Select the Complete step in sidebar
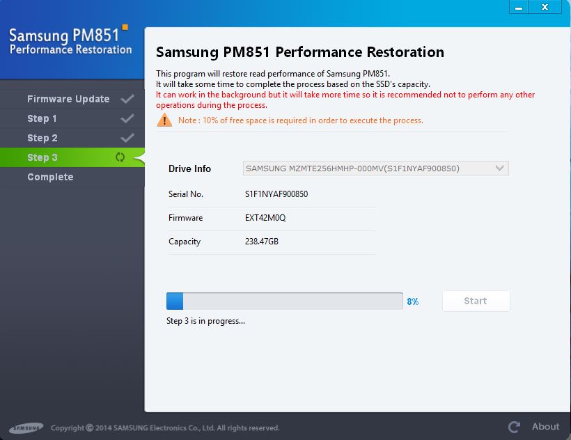This screenshot has width=571, height=440. [x=72, y=177]
